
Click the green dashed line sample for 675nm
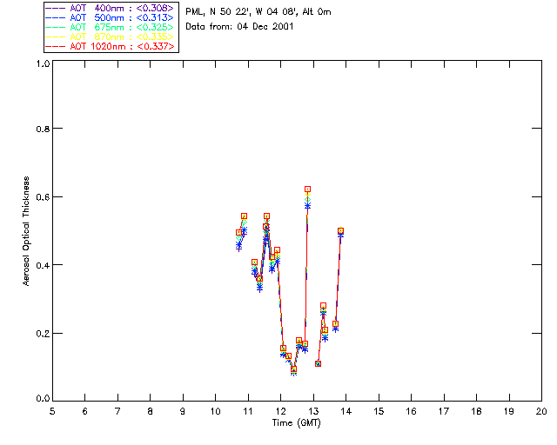(x=56, y=27)
